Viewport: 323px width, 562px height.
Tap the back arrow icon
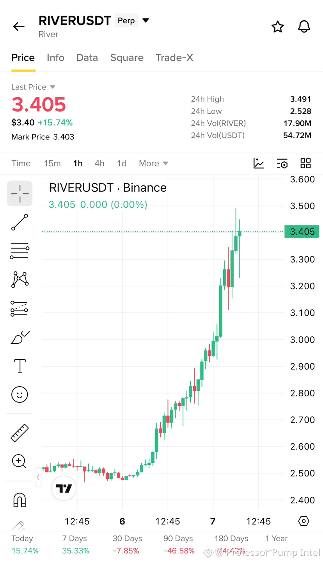click(x=19, y=27)
